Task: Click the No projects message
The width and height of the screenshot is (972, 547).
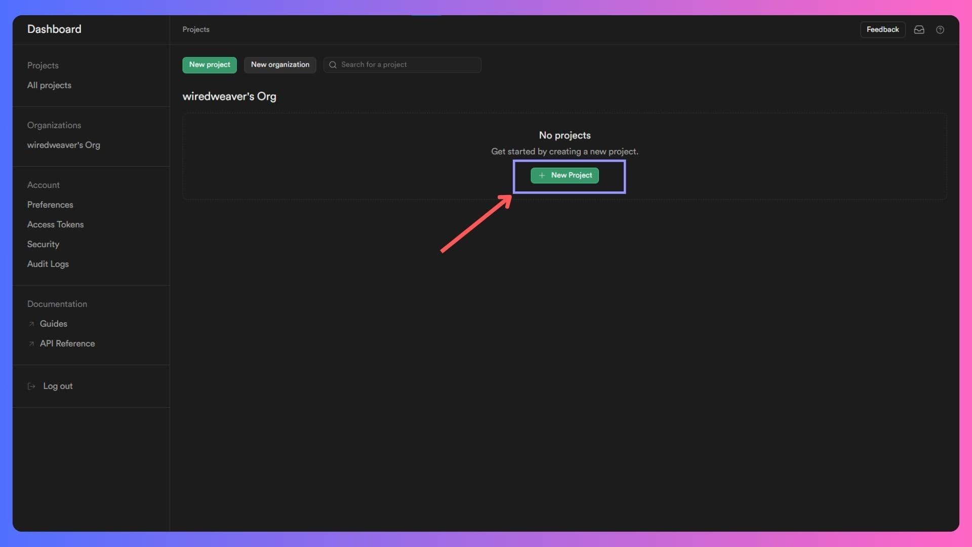Action: [564, 135]
